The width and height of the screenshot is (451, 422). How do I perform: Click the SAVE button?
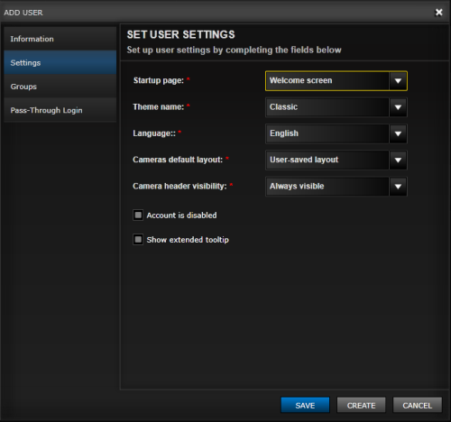coord(305,405)
